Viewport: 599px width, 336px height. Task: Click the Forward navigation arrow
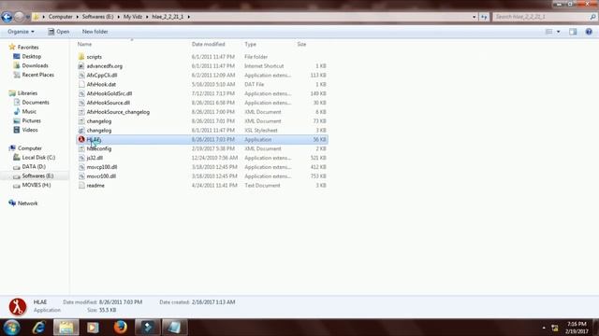(19, 17)
